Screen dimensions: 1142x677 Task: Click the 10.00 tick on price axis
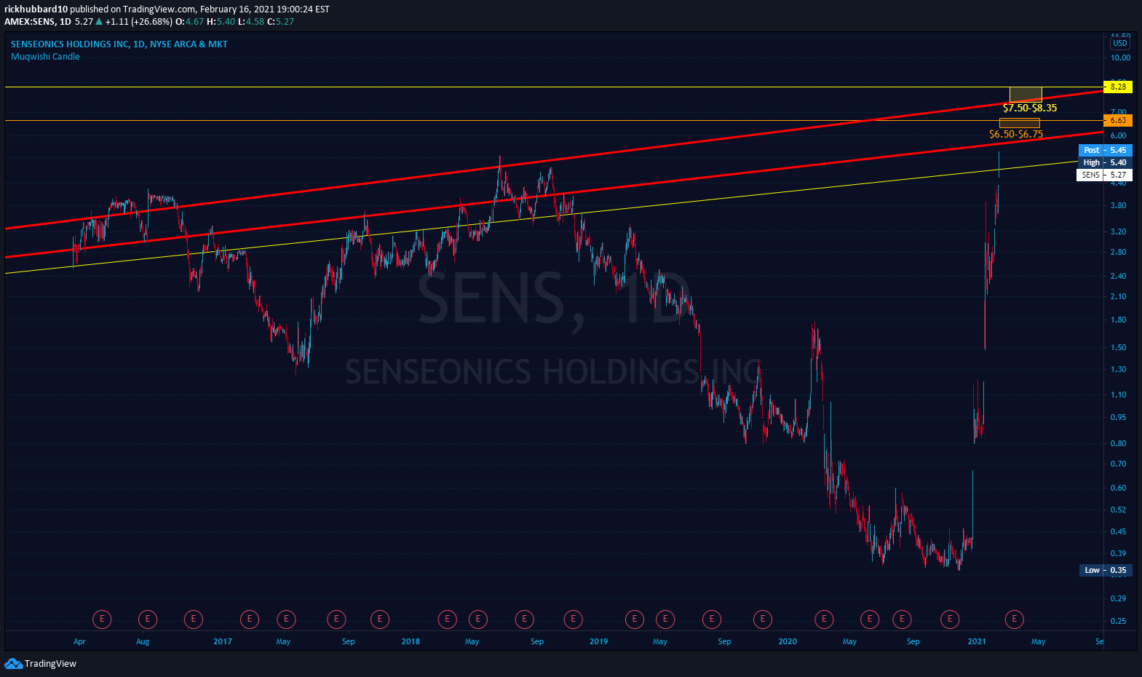[1121, 58]
